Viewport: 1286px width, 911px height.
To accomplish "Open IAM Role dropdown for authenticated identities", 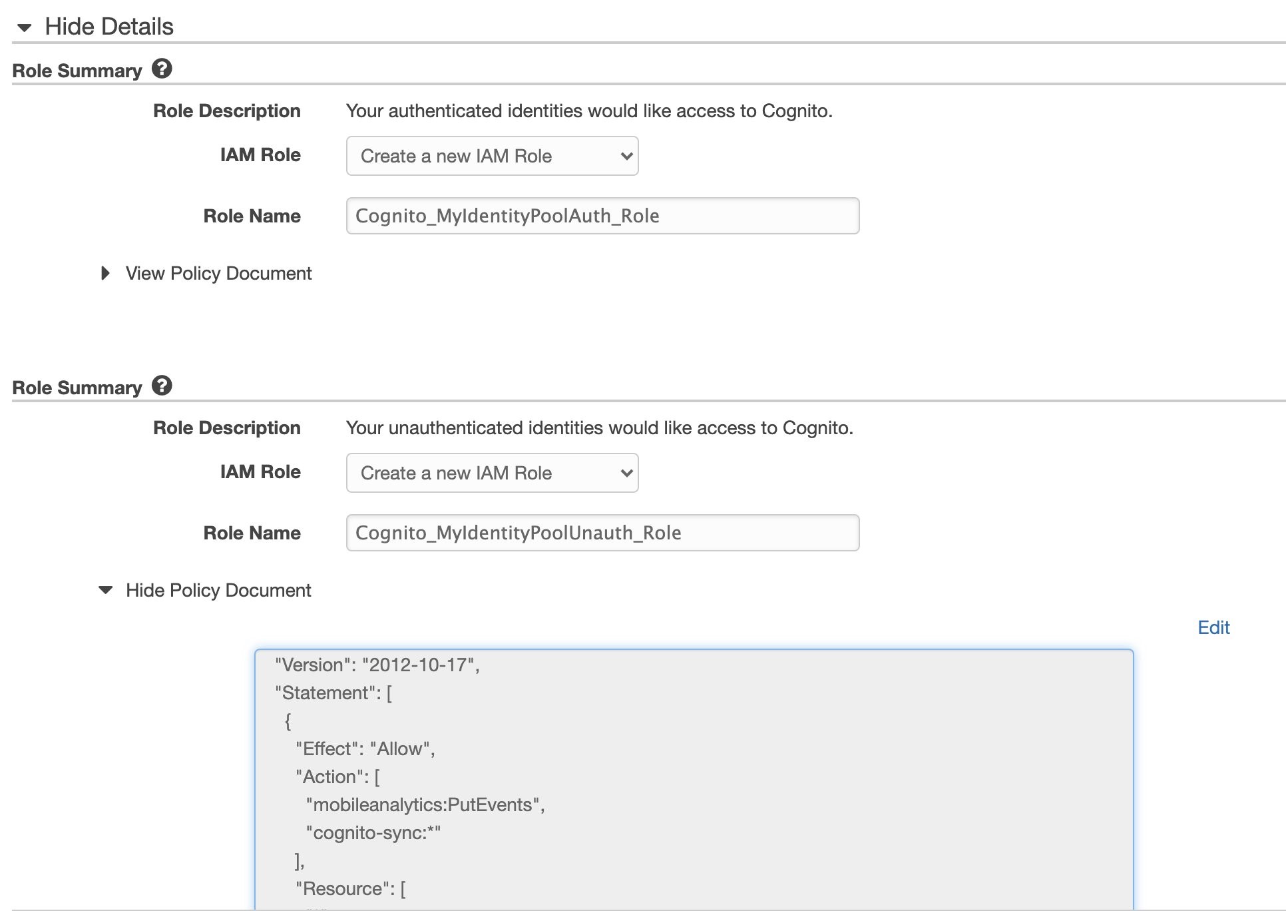I will pos(492,156).
